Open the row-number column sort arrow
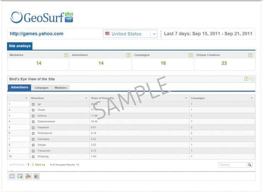 [x=26, y=98]
